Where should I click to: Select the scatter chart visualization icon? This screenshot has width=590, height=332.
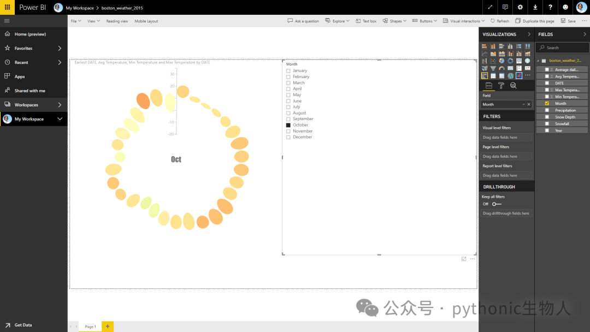(493, 61)
